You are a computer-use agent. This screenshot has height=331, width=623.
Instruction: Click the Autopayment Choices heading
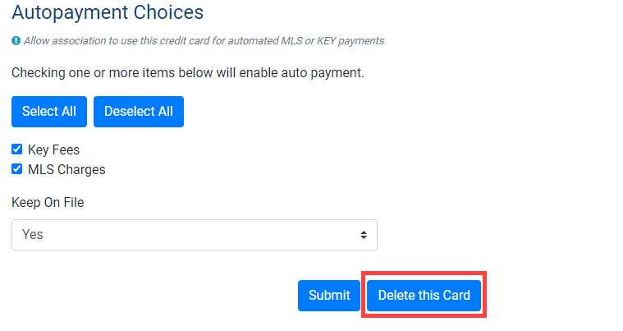click(108, 12)
